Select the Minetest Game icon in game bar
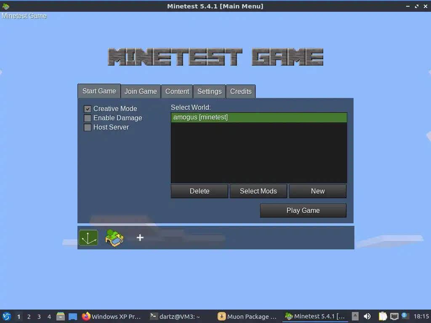Image resolution: width=431 pixels, height=323 pixels. point(114,238)
